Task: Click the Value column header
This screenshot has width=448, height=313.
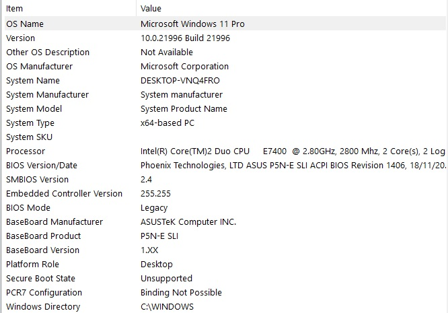Action: click(x=292, y=8)
